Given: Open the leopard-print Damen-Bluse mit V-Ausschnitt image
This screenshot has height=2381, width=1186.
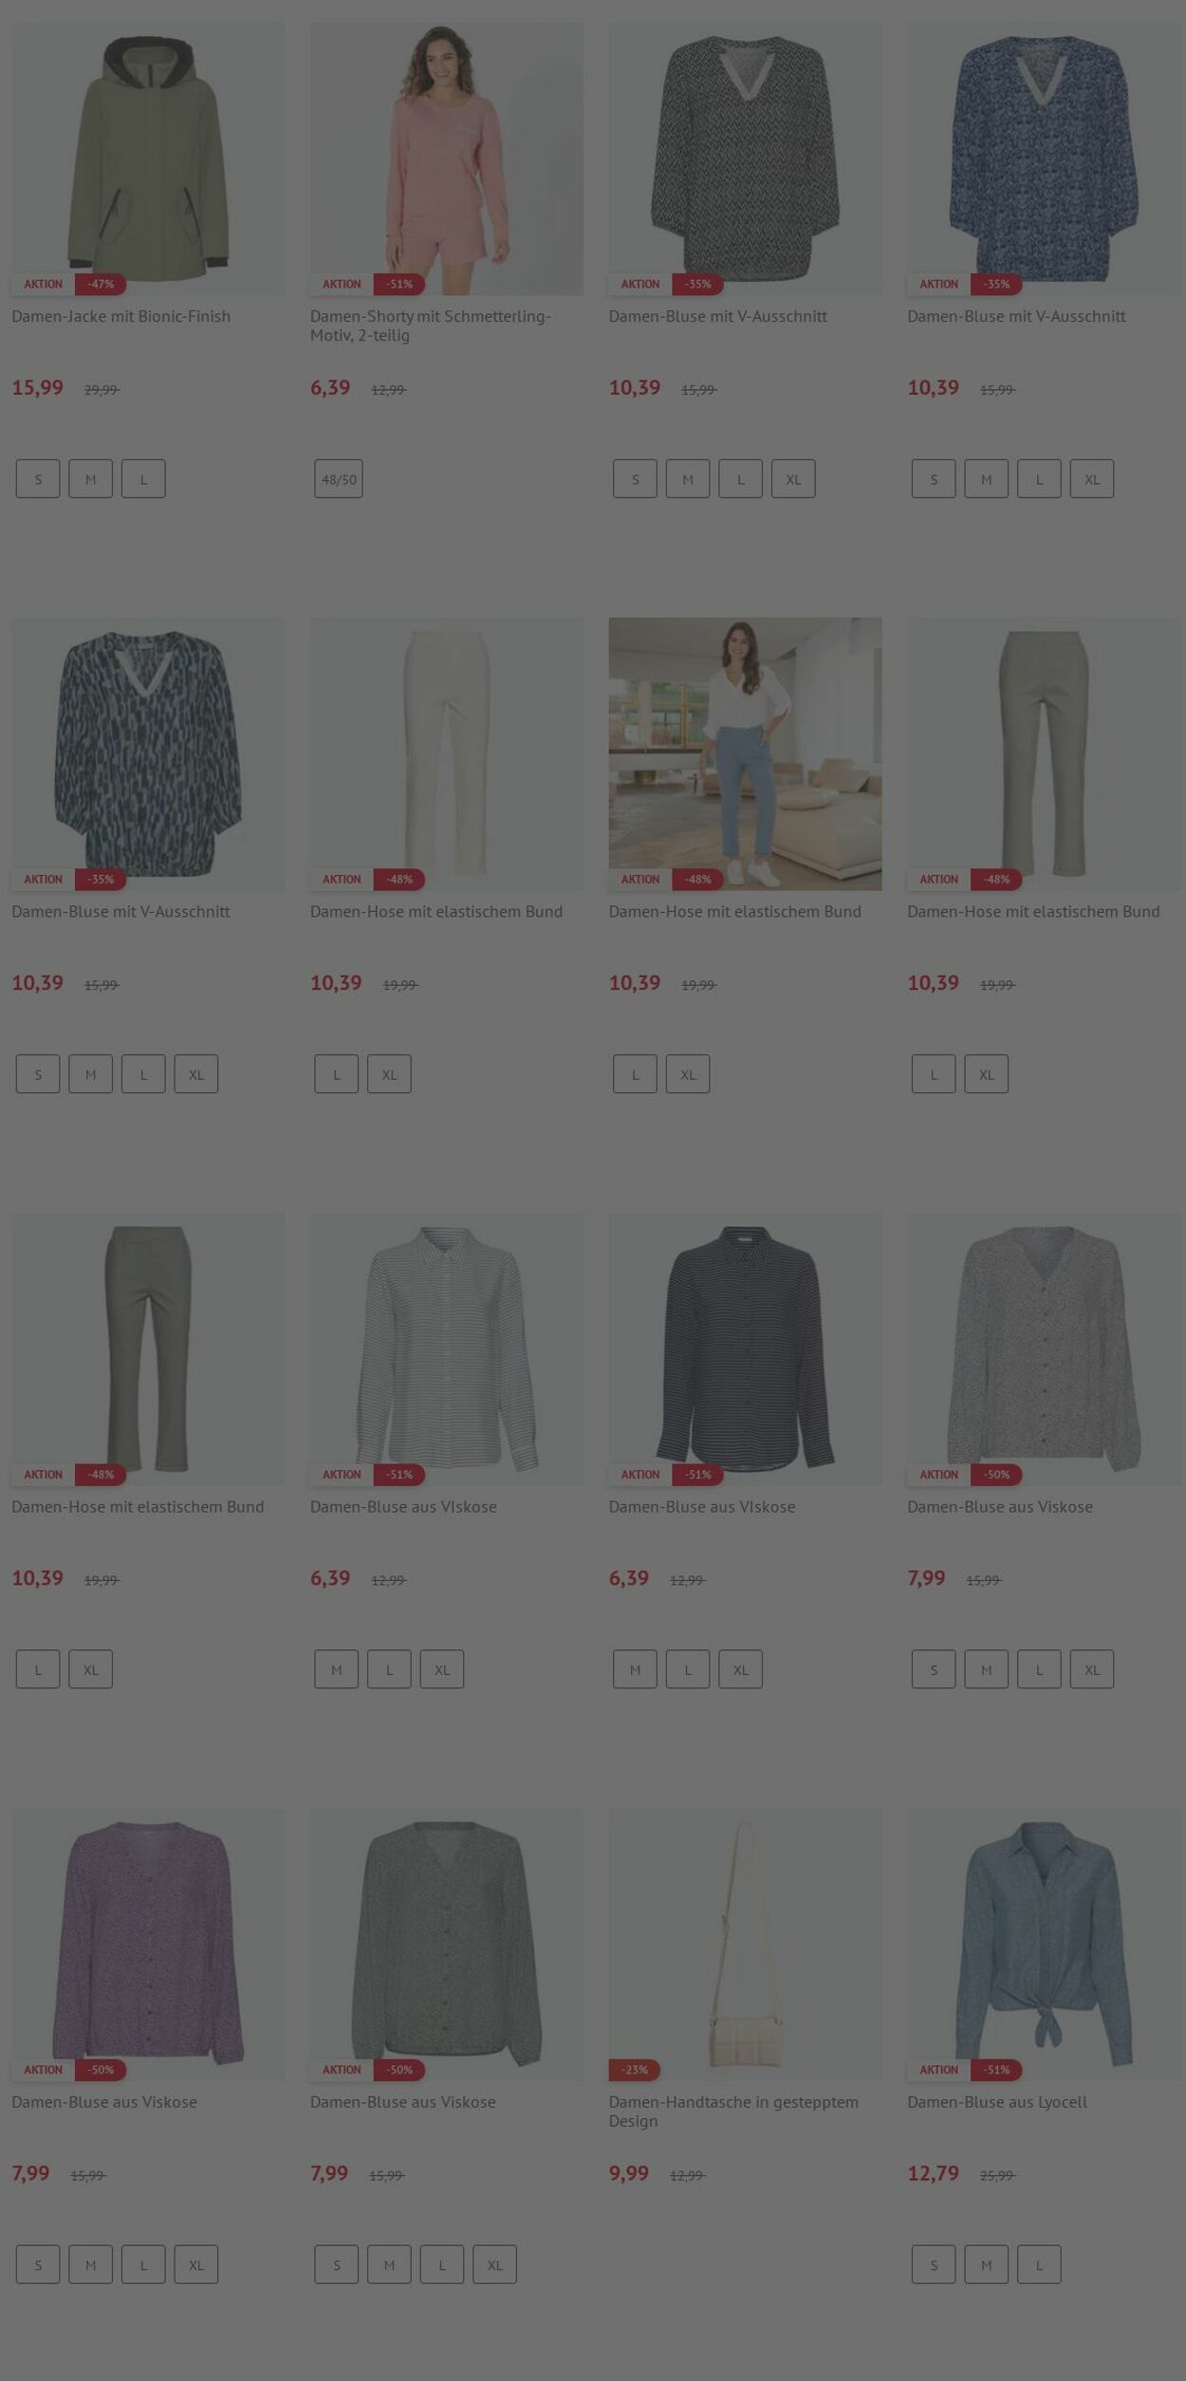Looking at the screenshot, I should [x=148, y=754].
